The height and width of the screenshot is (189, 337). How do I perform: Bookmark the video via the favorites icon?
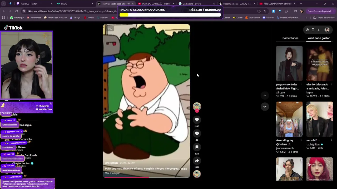click(197, 147)
